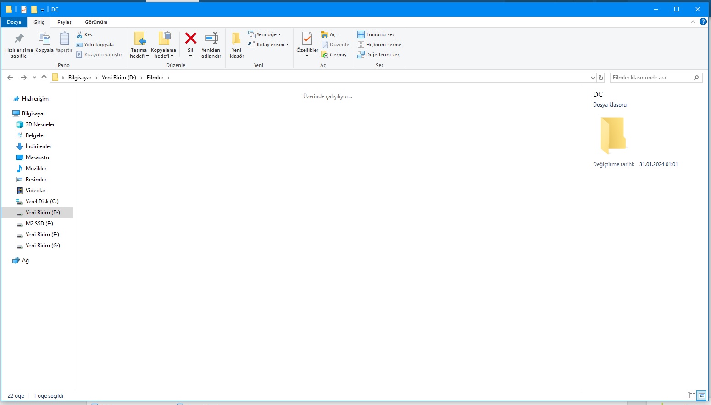Open the recent locations dropdown arrow
711x405 pixels.
click(x=34, y=78)
